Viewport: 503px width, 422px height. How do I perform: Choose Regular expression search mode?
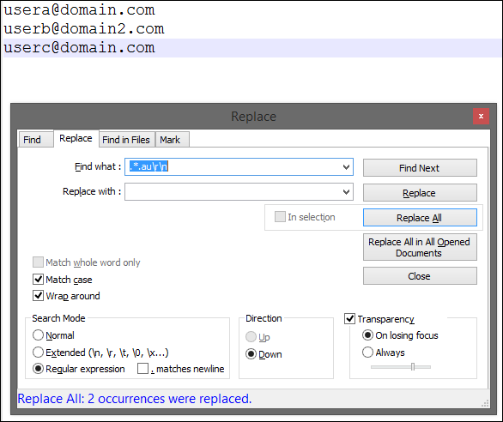coord(38,369)
